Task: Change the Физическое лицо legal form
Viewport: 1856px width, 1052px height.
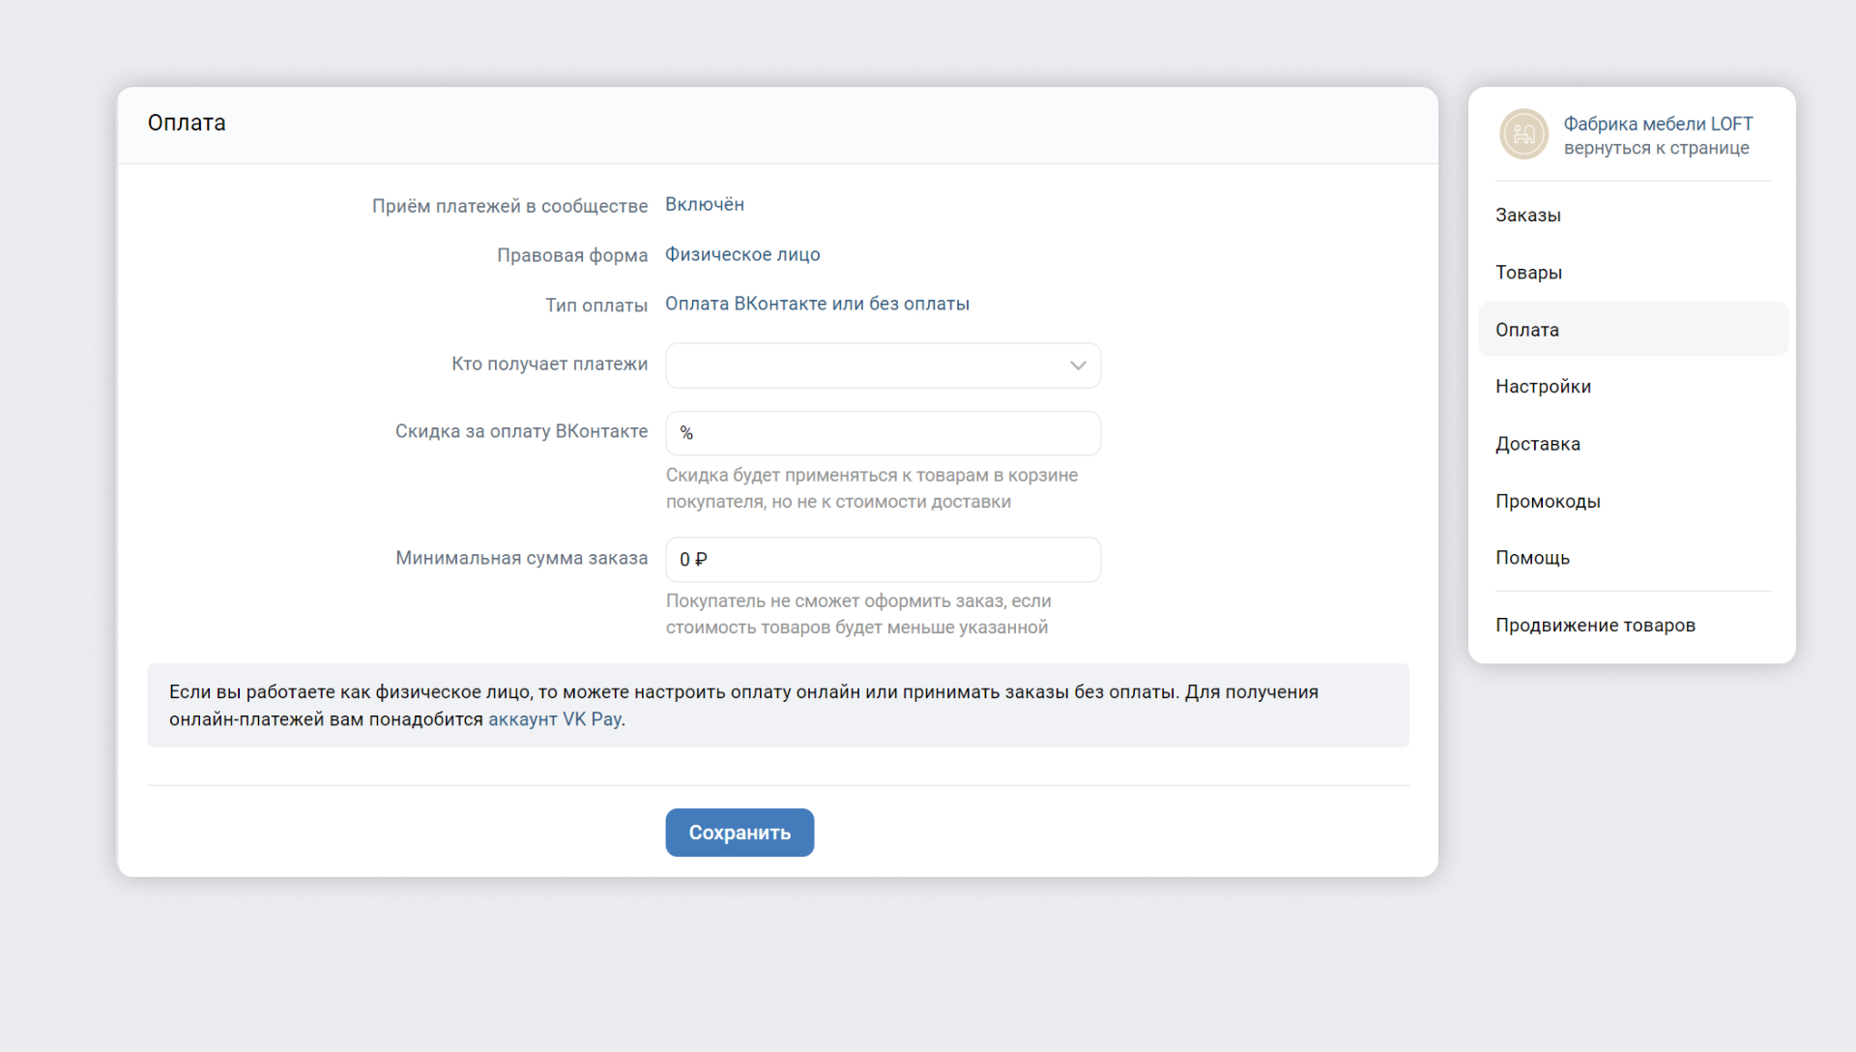Action: point(741,254)
